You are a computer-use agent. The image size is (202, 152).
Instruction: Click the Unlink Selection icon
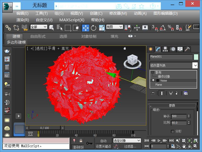pyautogui.click(x=16, y=28)
